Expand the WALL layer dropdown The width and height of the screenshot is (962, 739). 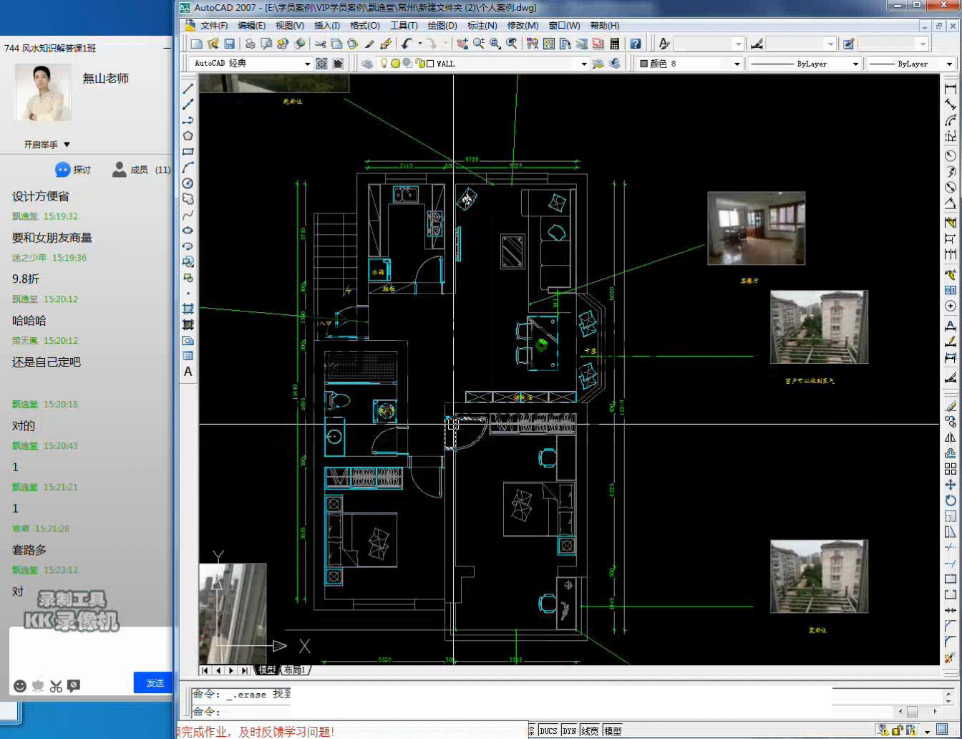pyautogui.click(x=583, y=64)
